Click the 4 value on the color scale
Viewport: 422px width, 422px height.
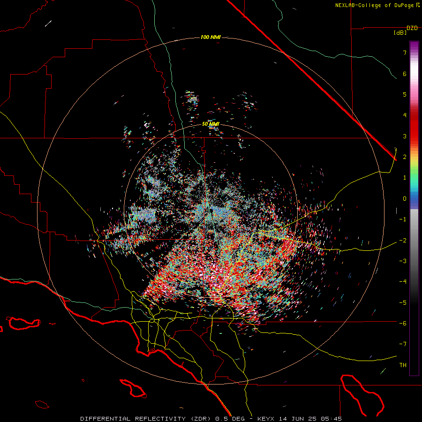tap(405, 115)
